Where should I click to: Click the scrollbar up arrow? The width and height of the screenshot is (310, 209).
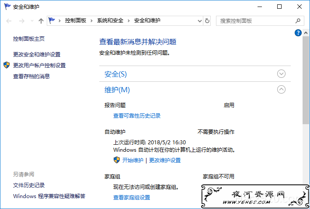306,33
